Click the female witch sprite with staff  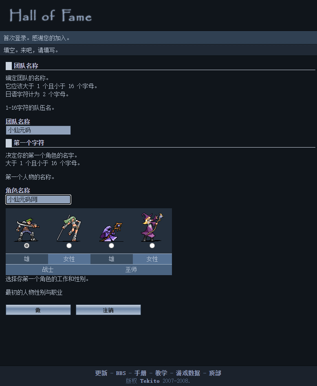point(152,227)
